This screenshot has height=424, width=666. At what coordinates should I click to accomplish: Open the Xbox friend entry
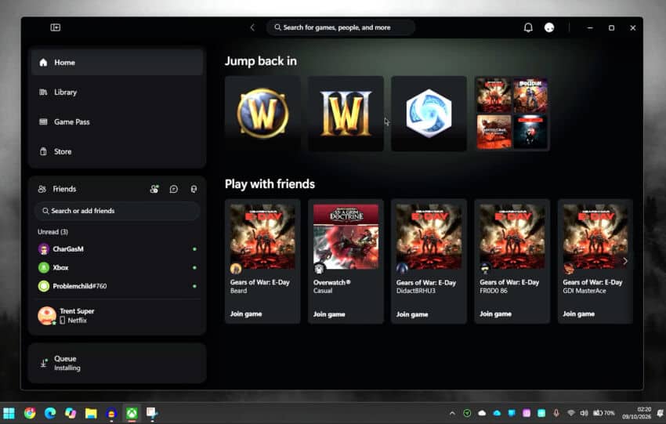tap(117, 268)
